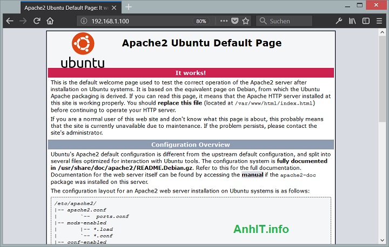Click the 'Apache2 Ubuntu Default Page' heading
Image resolution: width=389 pixels, height=247 pixels.
202,43
